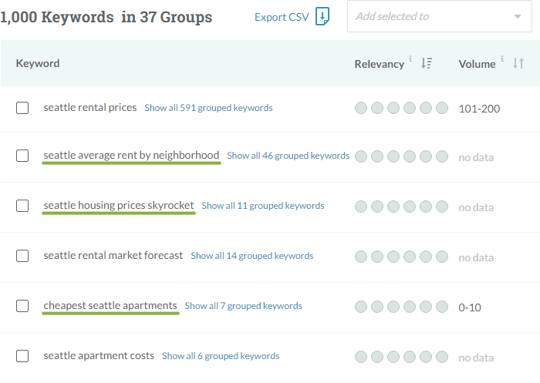
Task: Click the Export CSV download icon
Action: click(x=323, y=17)
